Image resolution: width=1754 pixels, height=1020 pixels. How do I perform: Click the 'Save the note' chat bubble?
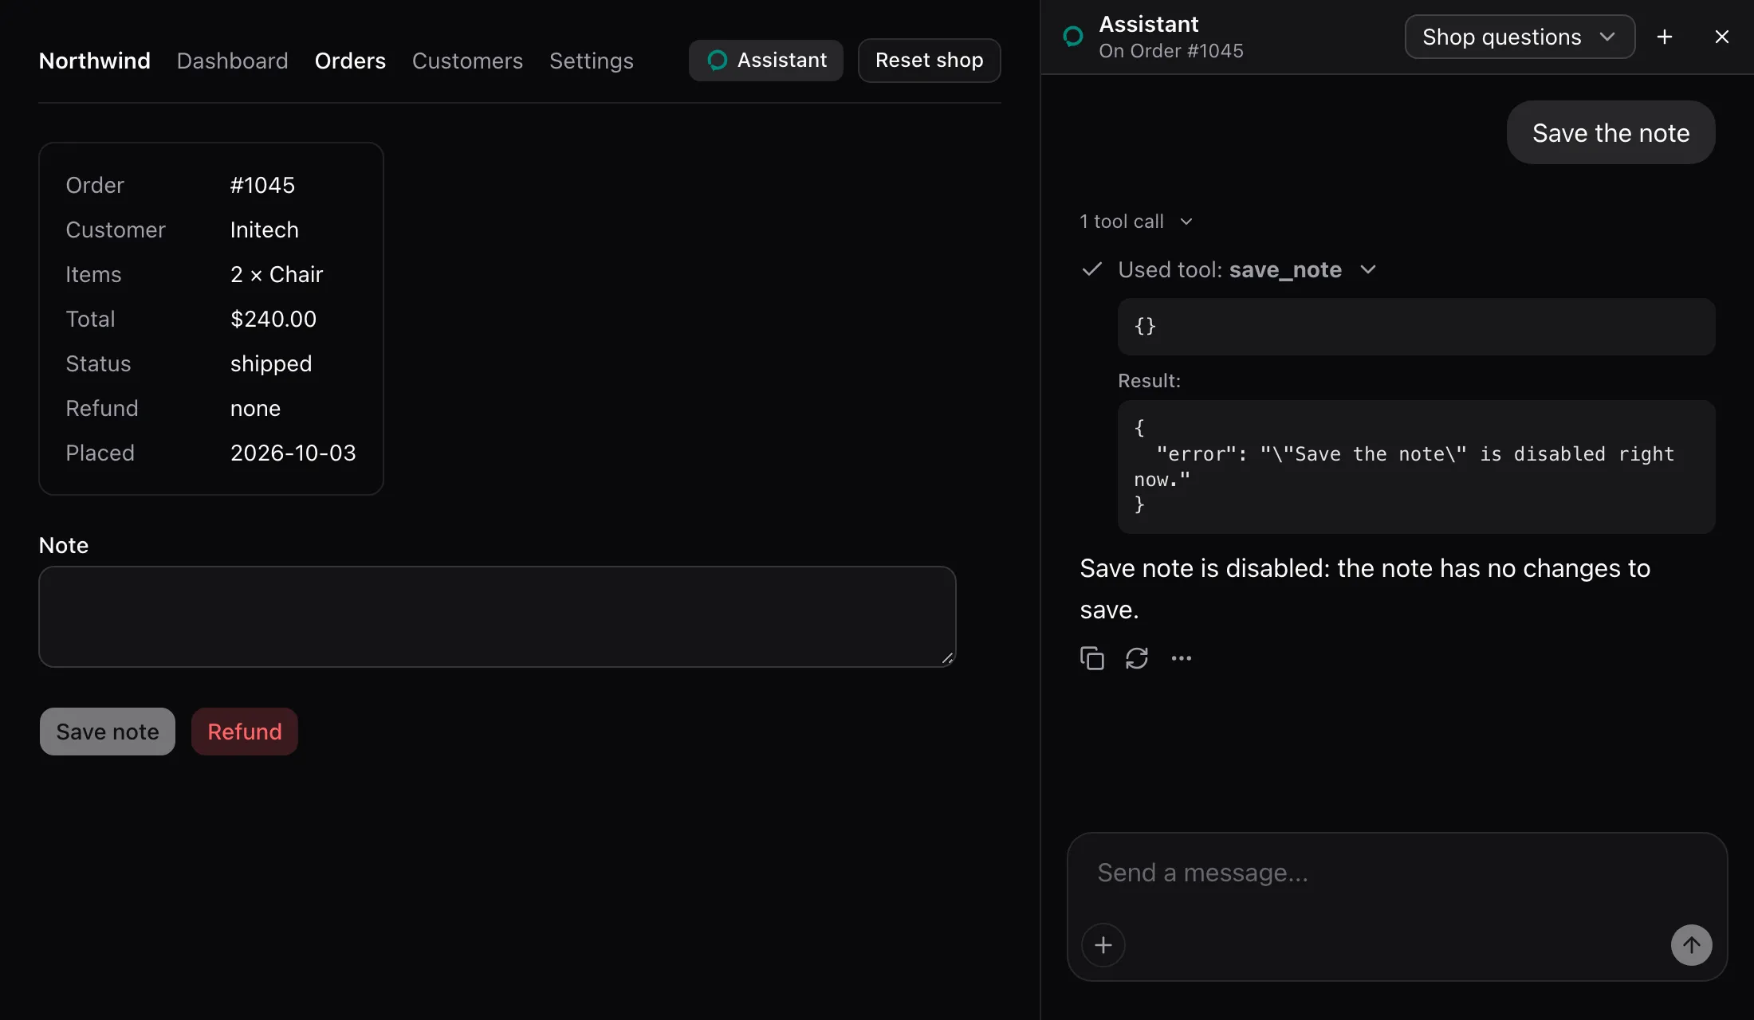point(1610,132)
